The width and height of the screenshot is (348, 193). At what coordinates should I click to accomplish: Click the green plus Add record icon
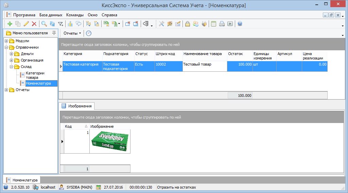[10, 24]
